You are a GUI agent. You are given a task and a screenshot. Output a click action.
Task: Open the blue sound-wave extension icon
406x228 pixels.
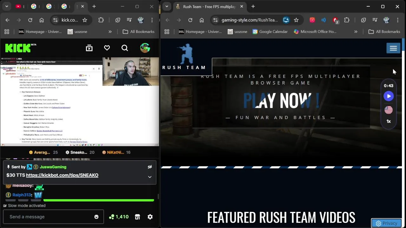click(324, 20)
